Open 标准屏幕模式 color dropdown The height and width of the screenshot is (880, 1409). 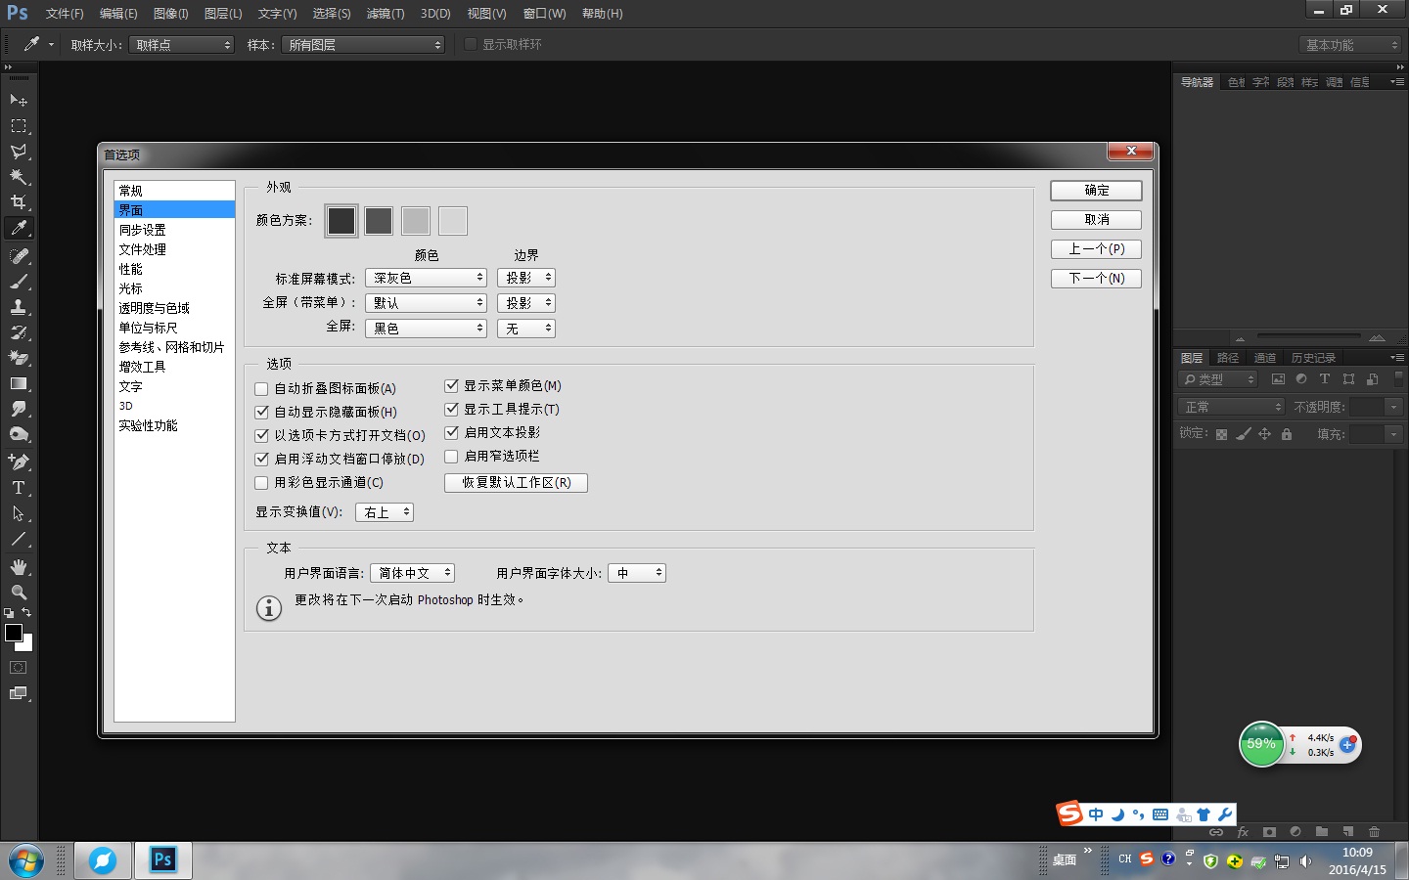(x=426, y=278)
